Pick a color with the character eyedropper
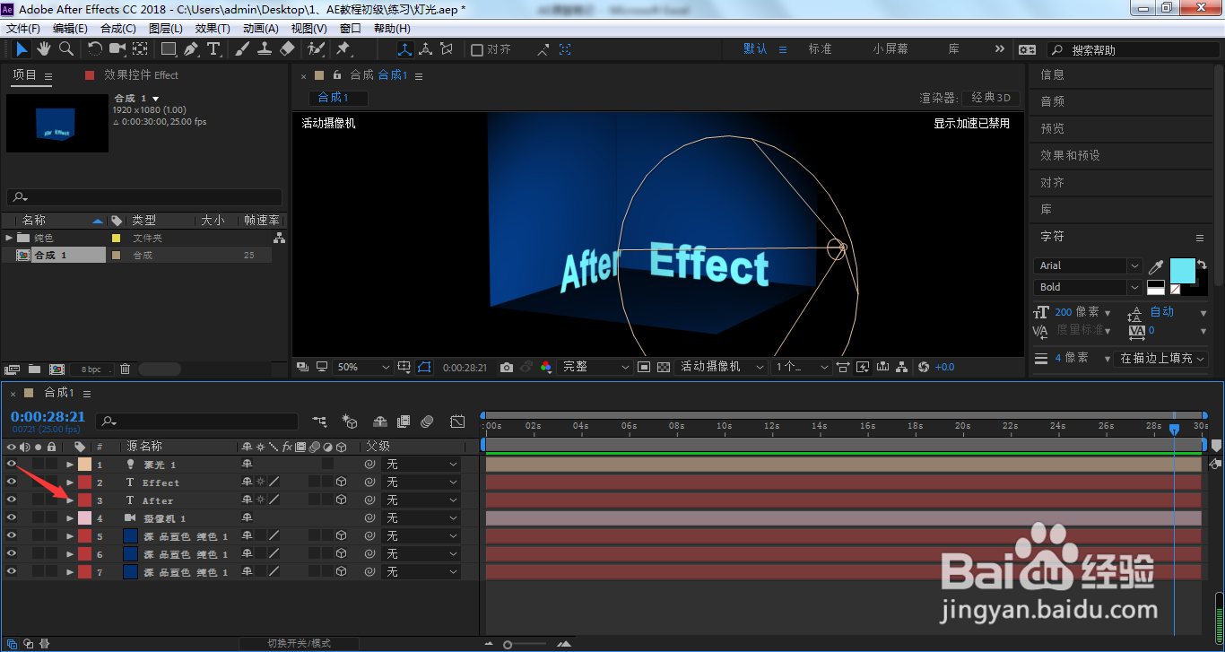 click(x=1157, y=267)
